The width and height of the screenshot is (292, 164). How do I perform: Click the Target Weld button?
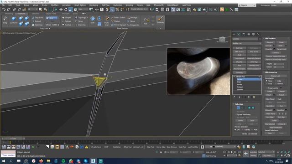point(281,49)
